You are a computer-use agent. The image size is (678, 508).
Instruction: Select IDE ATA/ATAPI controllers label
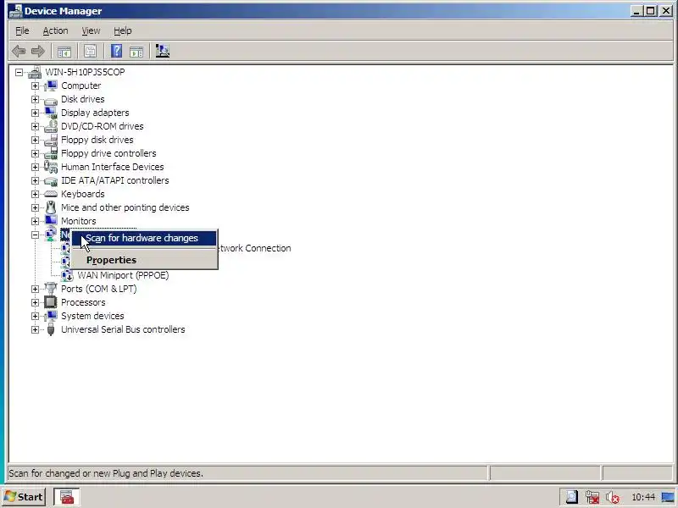pos(115,180)
